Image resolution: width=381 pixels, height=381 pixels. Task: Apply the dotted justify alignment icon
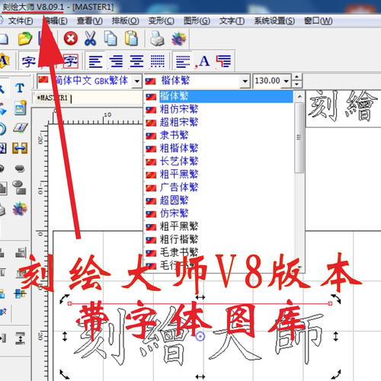(157, 62)
